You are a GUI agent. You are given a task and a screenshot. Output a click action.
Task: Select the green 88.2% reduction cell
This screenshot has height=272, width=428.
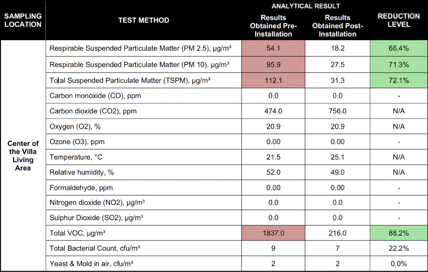(398, 233)
